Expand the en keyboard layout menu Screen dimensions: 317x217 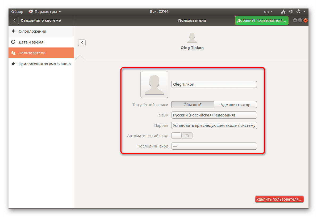(268, 12)
